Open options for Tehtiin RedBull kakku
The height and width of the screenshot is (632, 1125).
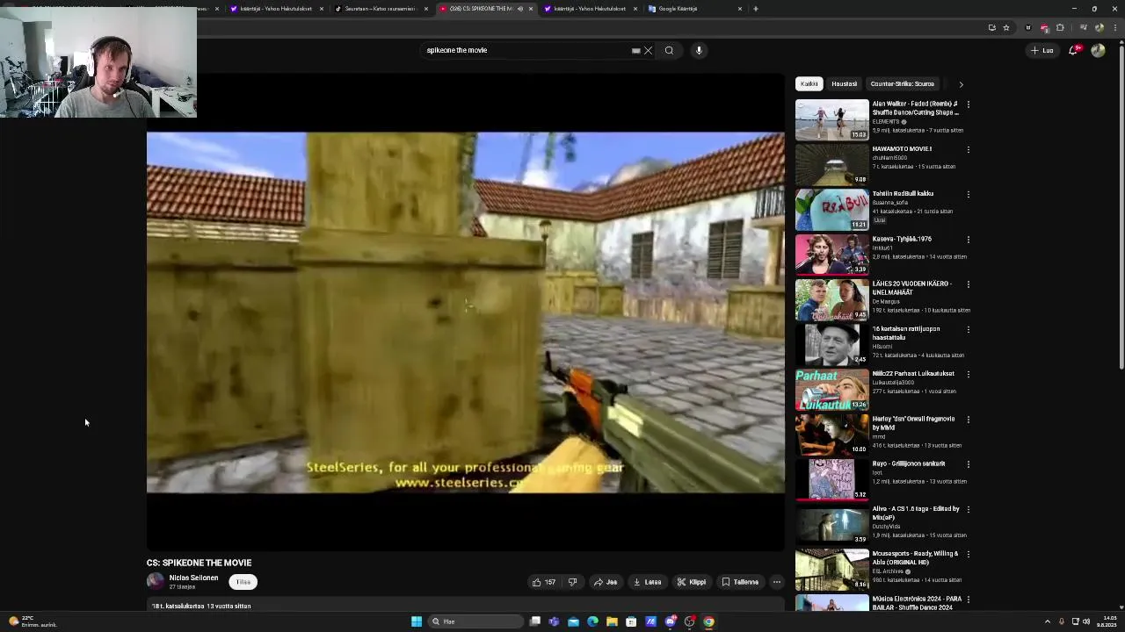point(968,194)
